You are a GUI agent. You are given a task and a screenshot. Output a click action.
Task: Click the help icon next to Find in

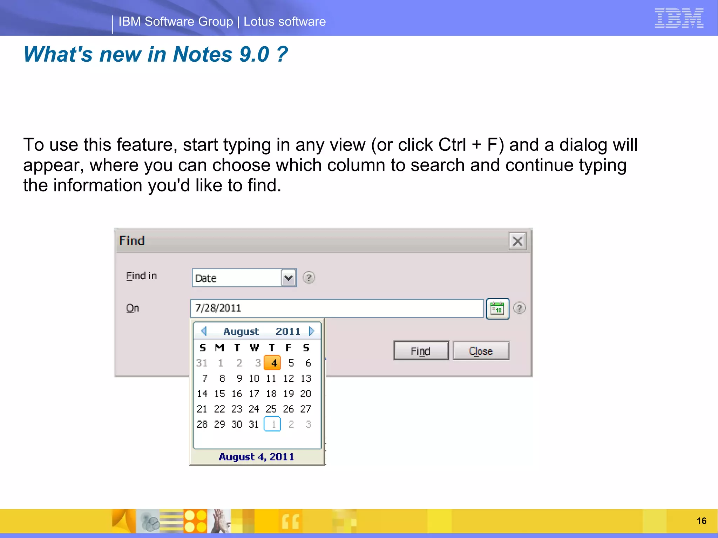tap(309, 278)
